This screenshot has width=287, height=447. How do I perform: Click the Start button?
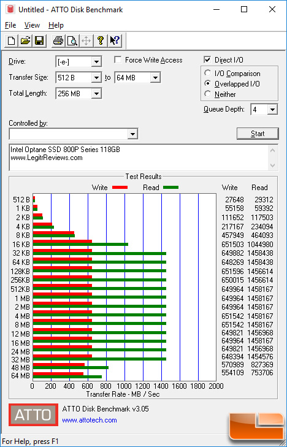(x=258, y=134)
